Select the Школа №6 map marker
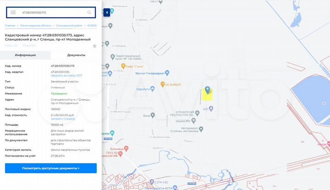The image size is (330, 190). point(193,121)
